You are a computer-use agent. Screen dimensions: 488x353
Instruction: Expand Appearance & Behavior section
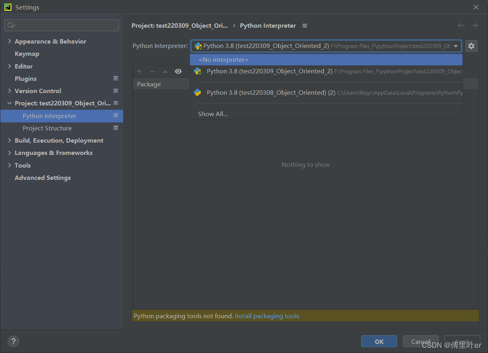[x=10, y=41]
